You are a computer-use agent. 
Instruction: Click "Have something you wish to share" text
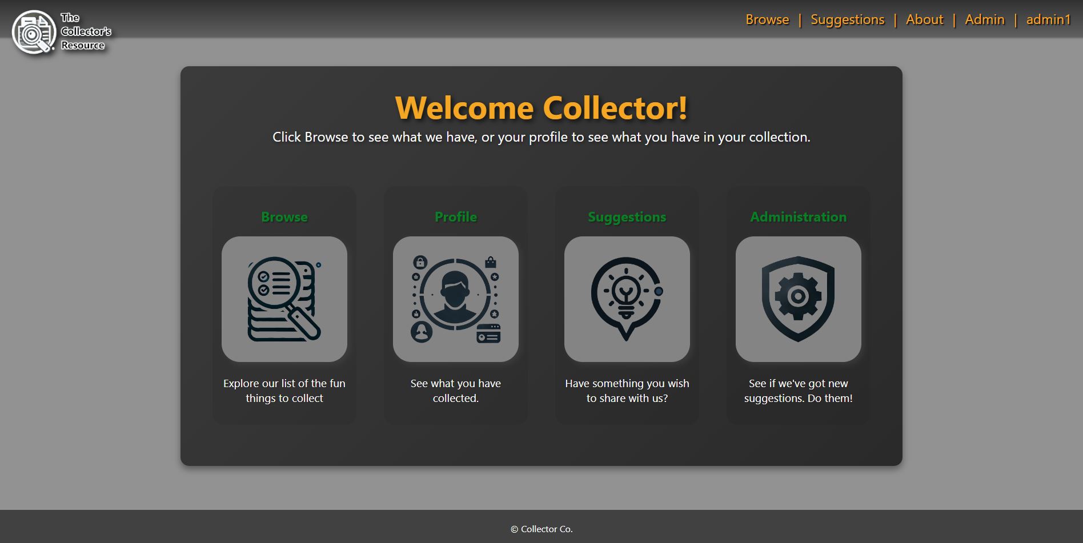(627, 391)
